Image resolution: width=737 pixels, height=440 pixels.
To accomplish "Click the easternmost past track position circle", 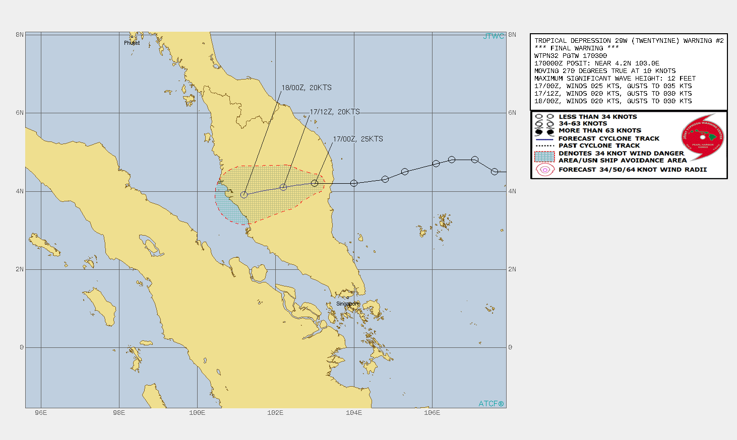I will click(x=495, y=172).
